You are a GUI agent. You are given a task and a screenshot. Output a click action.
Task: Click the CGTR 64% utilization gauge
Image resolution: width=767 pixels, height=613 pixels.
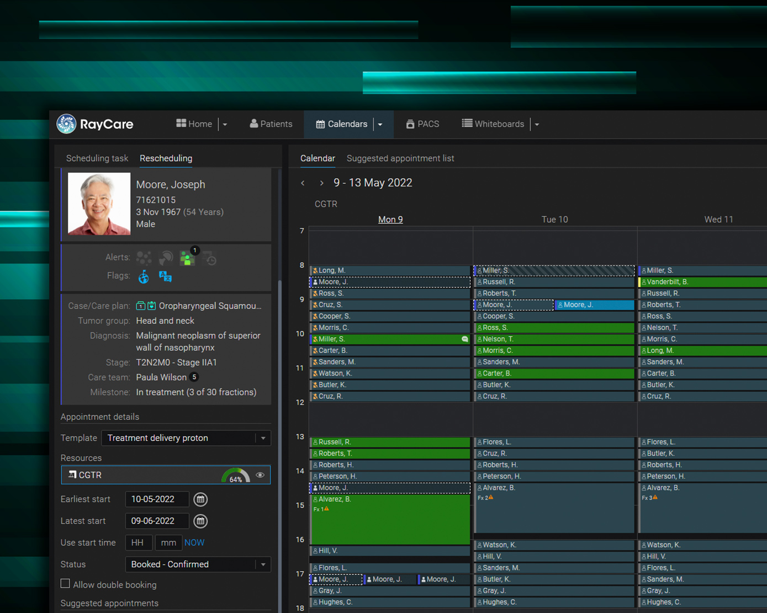tap(236, 476)
